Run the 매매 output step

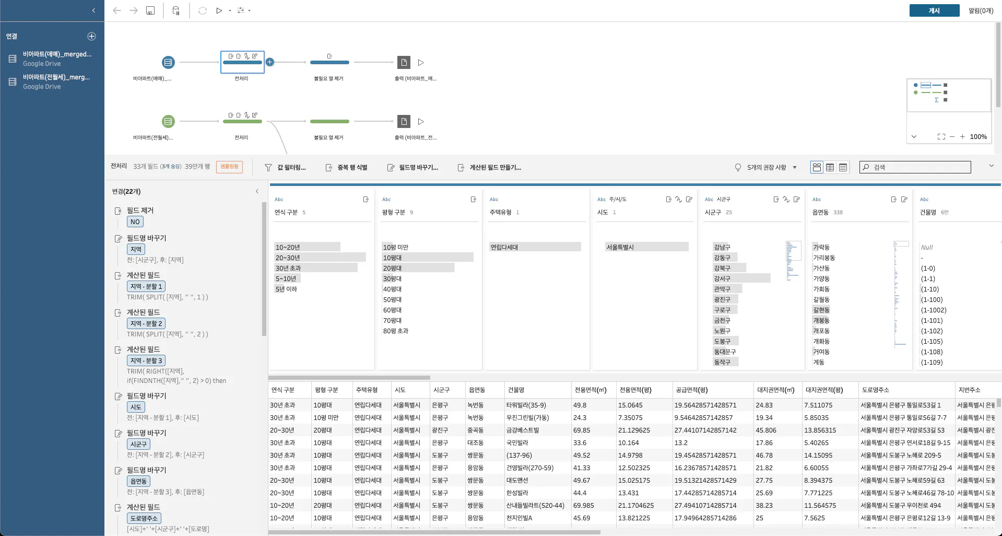[x=421, y=63]
